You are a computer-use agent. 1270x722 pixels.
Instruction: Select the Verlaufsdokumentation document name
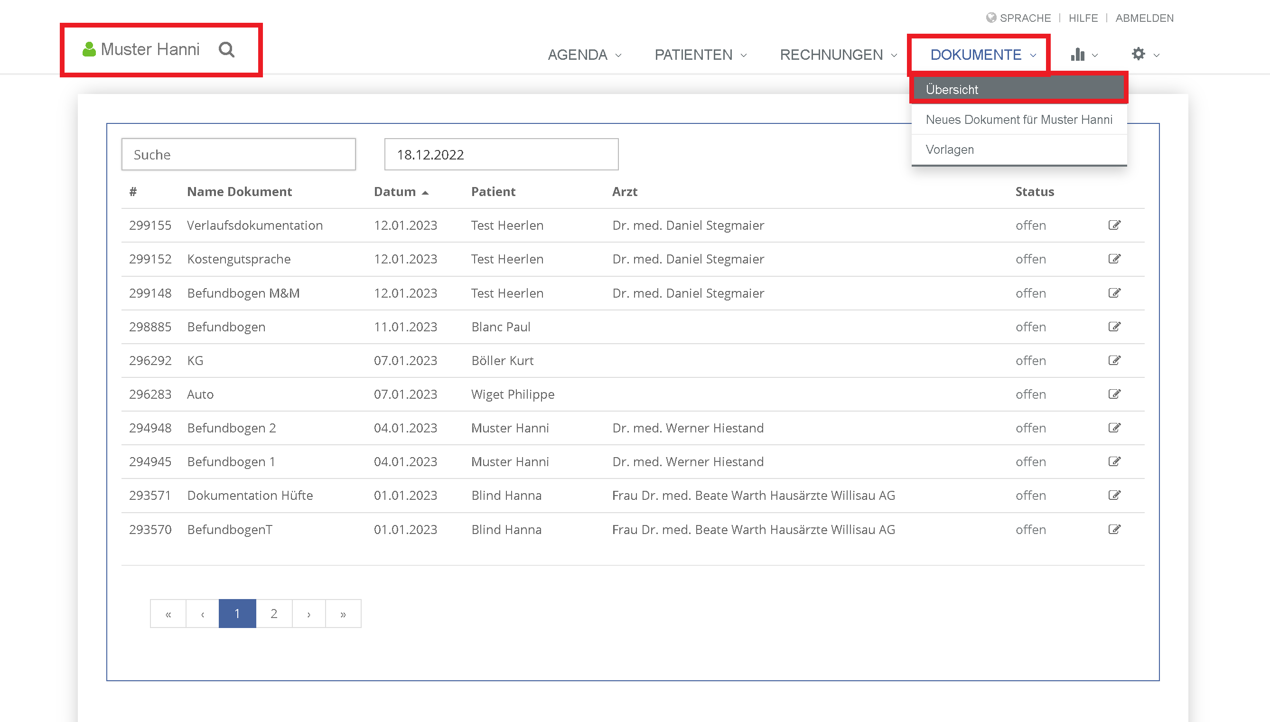coord(255,225)
